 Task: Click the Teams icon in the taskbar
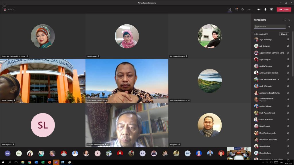[56, 162]
